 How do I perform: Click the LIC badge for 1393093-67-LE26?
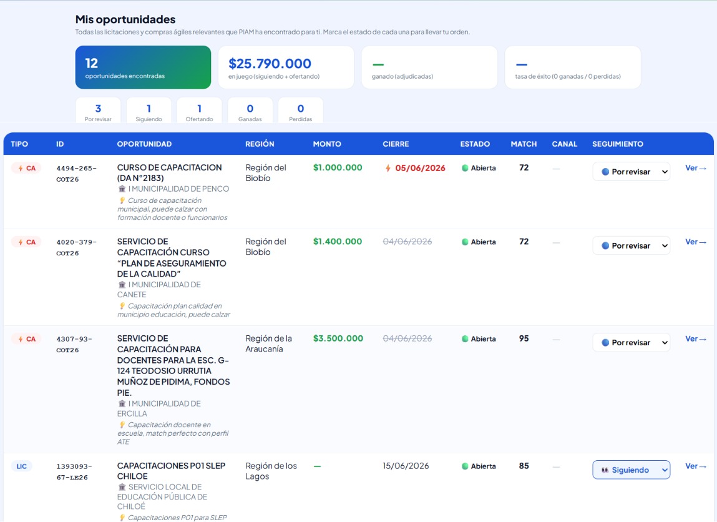point(21,466)
